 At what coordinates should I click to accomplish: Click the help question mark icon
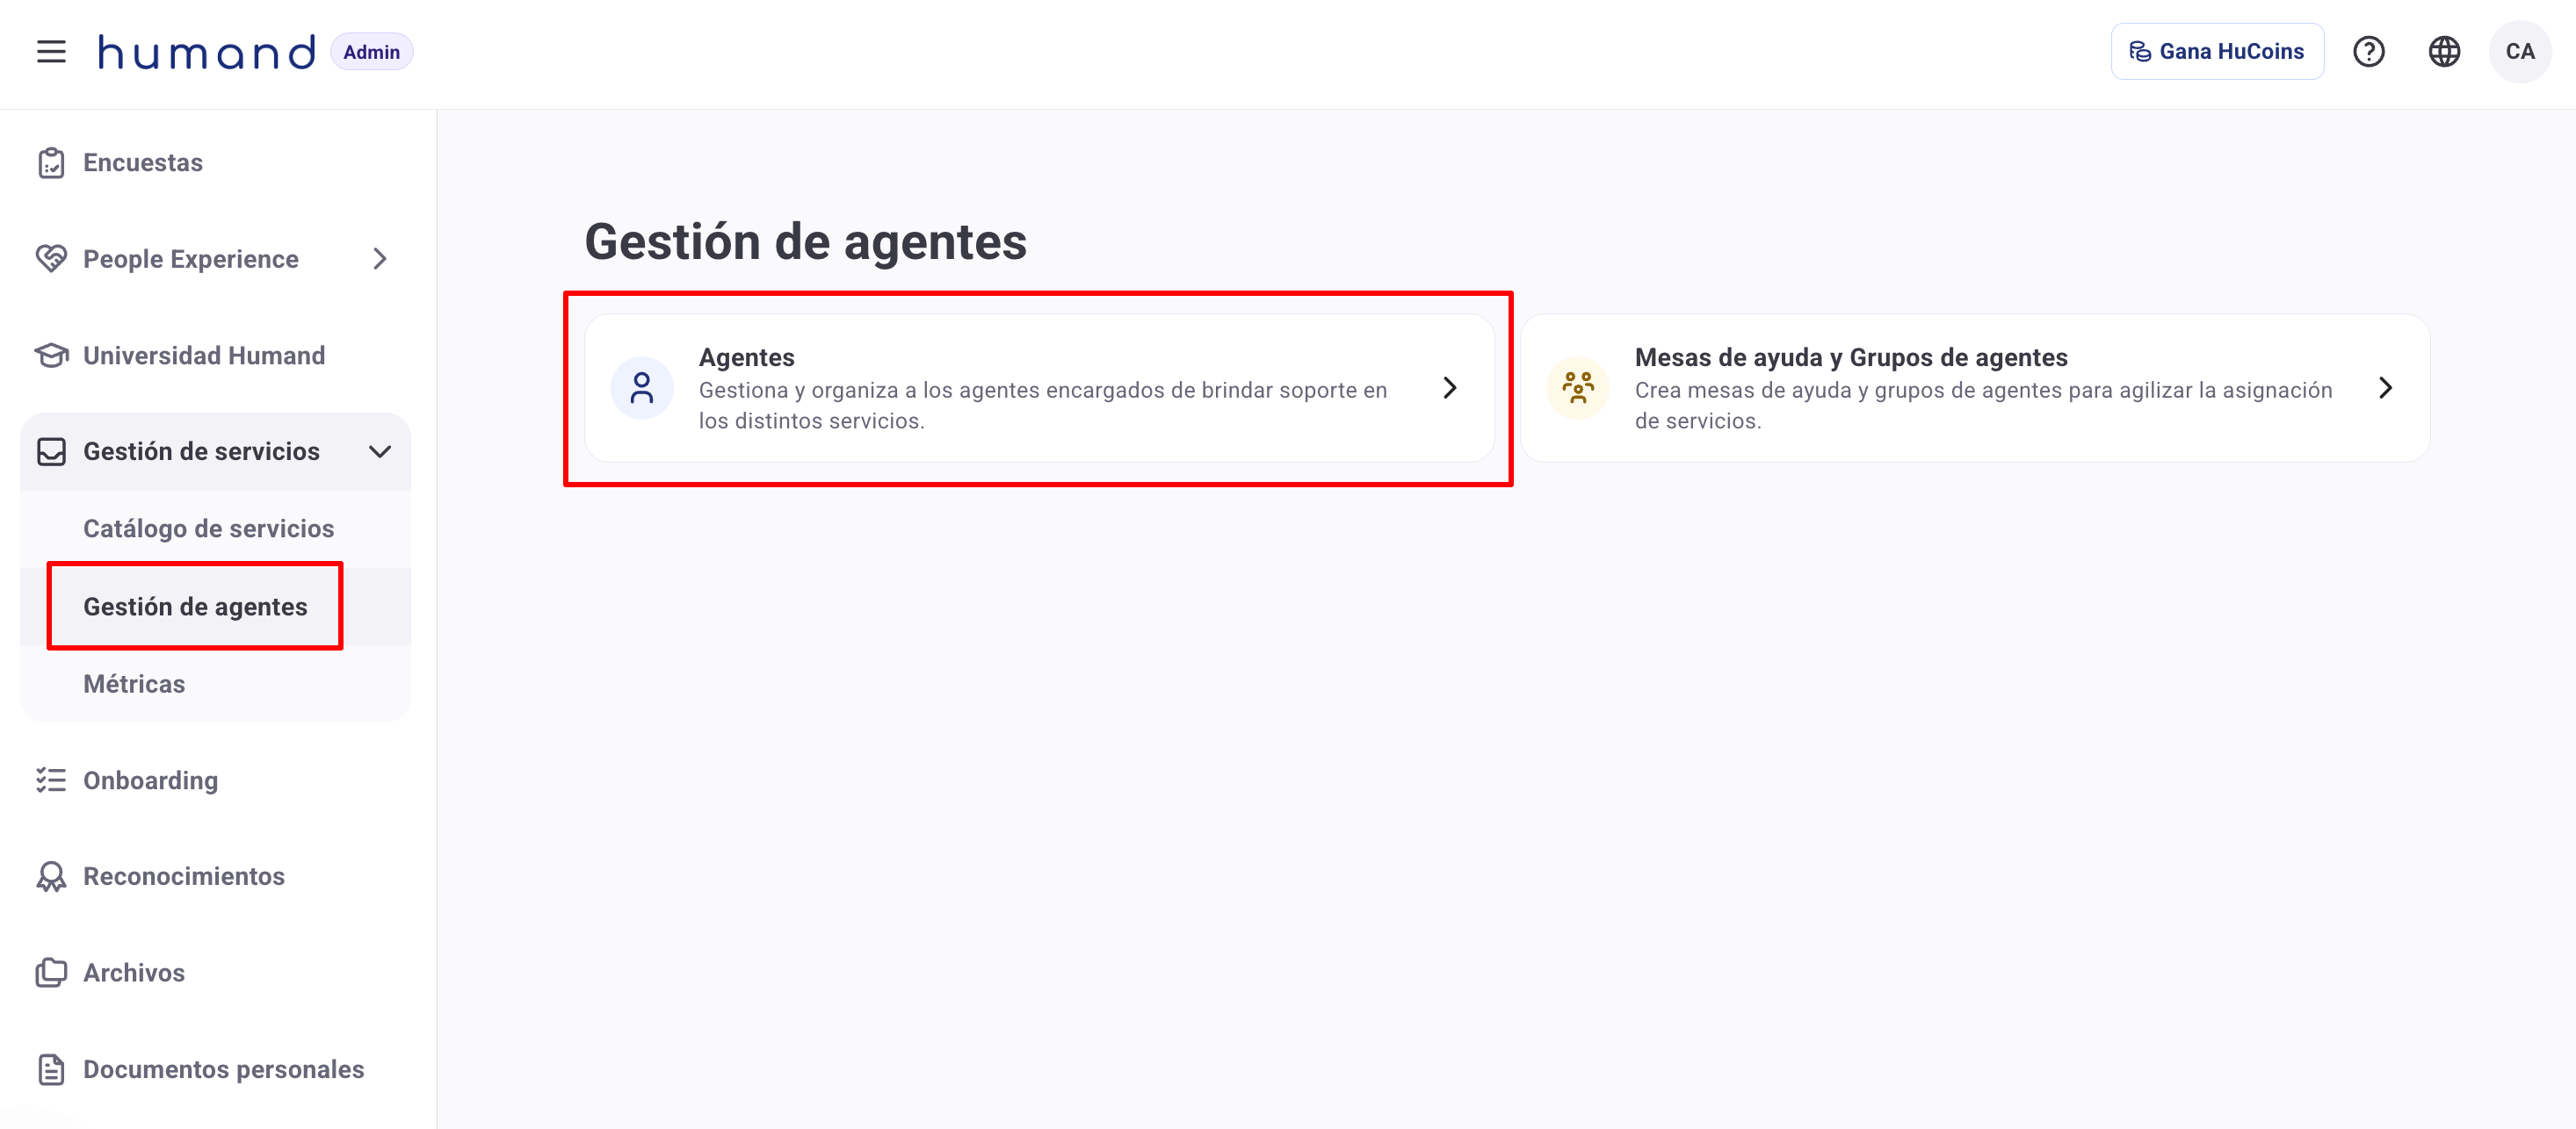coord(2368,52)
